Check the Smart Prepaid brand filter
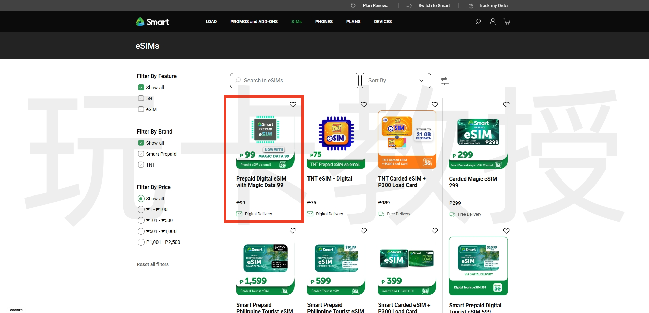Screen dimensions: 649x313 (141, 154)
